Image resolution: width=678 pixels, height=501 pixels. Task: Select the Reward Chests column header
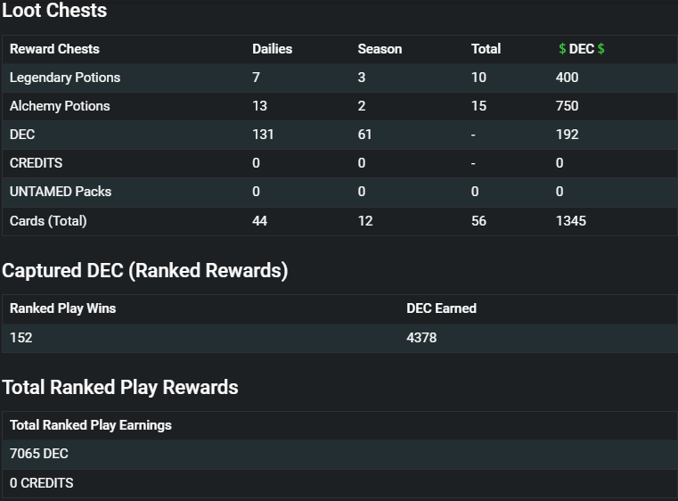click(54, 49)
